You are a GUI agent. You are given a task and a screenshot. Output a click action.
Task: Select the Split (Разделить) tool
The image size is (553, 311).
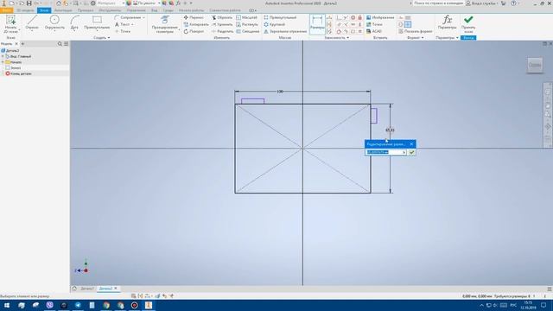click(222, 31)
